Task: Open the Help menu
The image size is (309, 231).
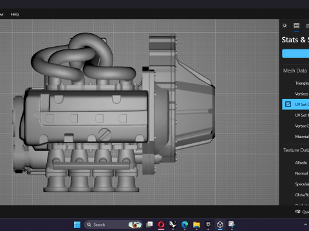Action: (15, 14)
